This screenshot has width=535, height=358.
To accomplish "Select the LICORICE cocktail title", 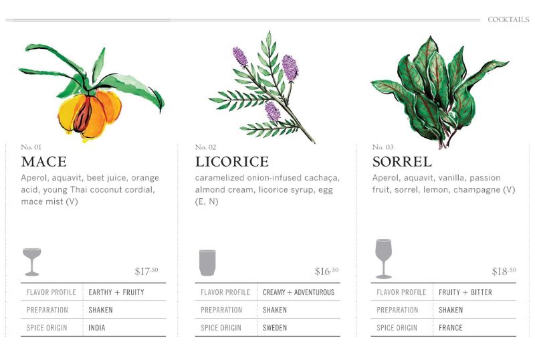I will tap(231, 162).
